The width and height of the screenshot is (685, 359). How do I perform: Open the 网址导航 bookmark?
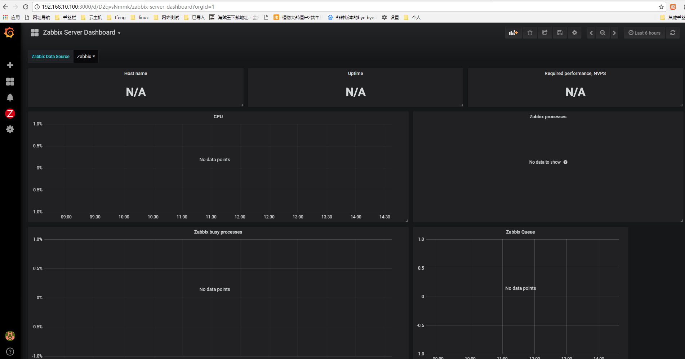point(37,17)
